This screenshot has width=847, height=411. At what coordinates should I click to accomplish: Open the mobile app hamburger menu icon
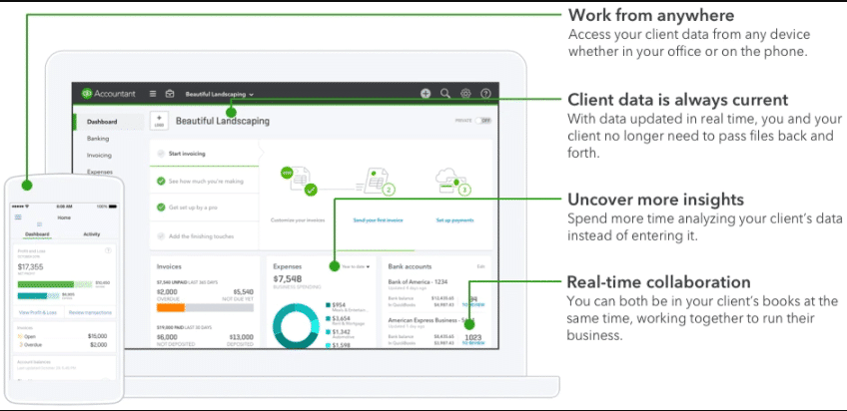(18, 216)
